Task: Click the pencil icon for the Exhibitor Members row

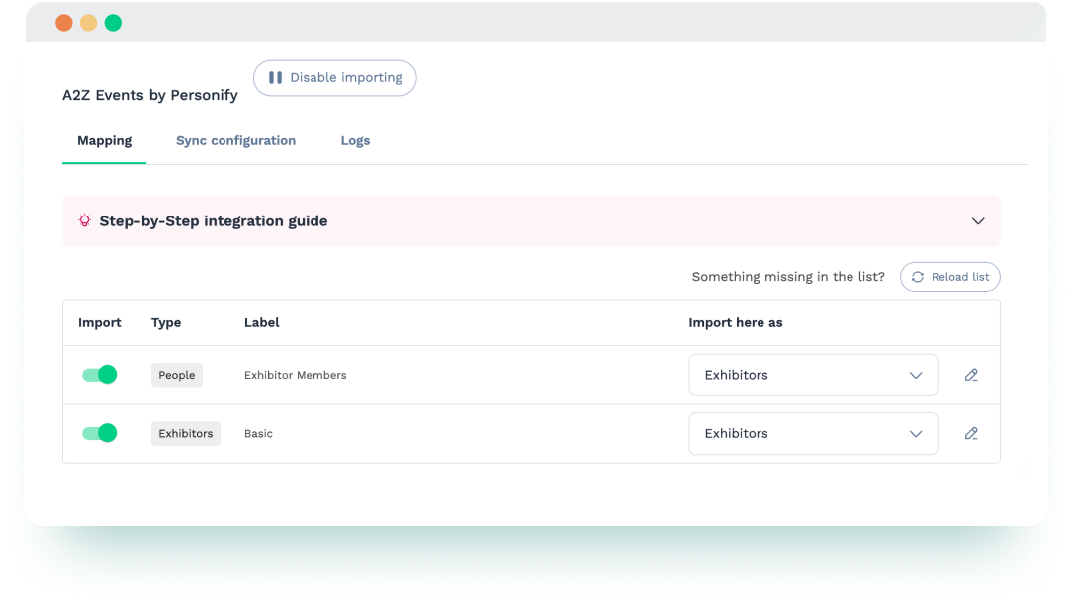Action: [x=970, y=375]
